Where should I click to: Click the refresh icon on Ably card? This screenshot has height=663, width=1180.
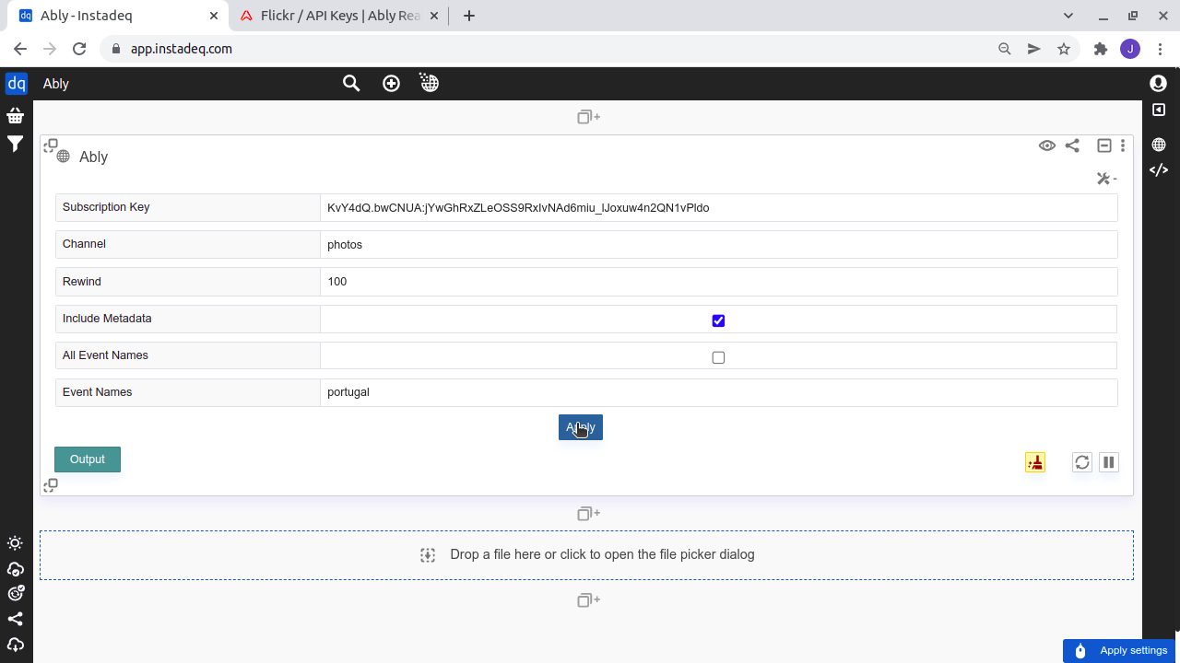pyautogui.click(x=1082, y=462)
